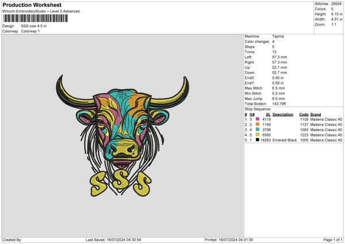The width and height of the screenshot is (345, 244).
Task: Click the black color swatch in the stop sequence
Action: tap(258, 140)
